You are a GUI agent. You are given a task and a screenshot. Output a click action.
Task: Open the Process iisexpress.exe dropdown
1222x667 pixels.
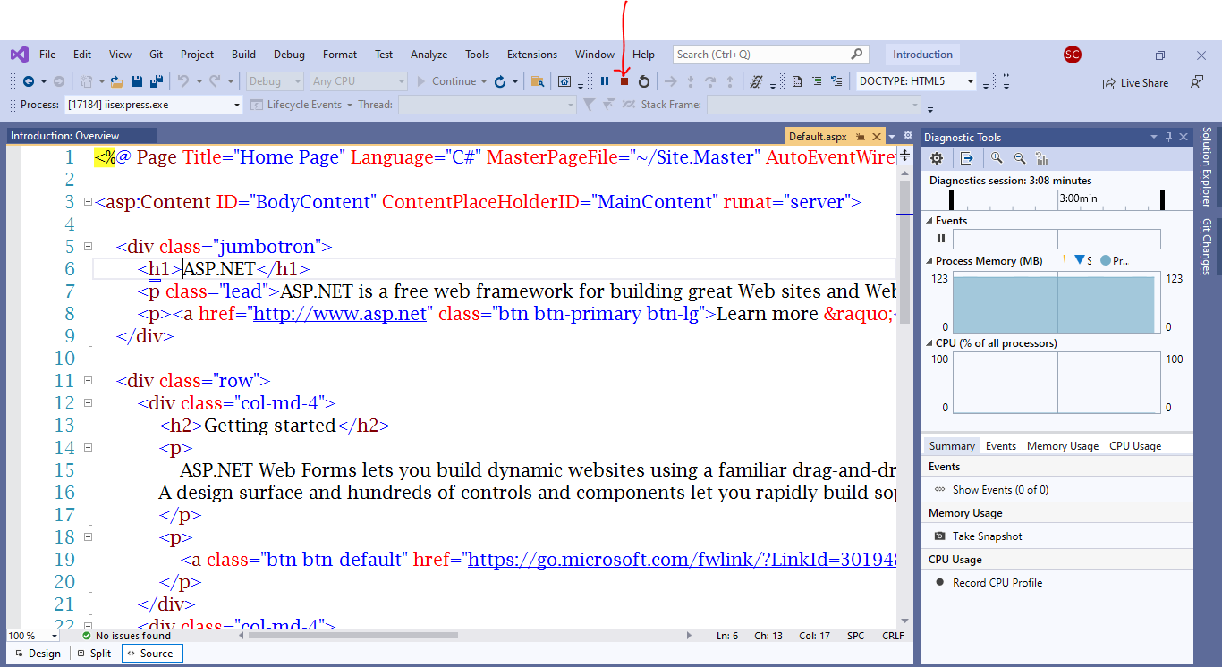click(x=237, y=105)
